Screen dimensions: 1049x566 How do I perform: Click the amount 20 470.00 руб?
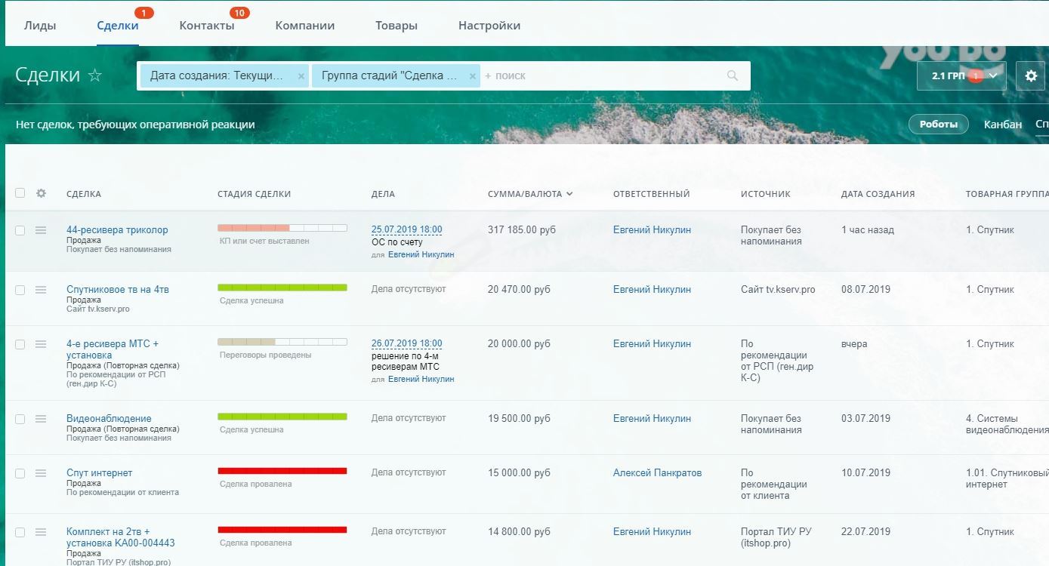tap(519, 290)
